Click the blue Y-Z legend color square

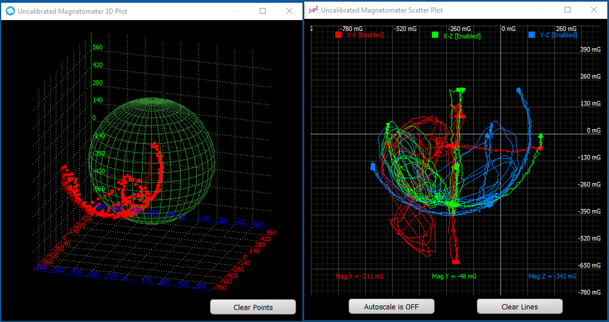(532, 35)
